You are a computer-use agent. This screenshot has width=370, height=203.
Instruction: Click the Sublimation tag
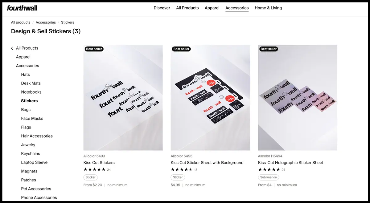click(x=269, y=177)
